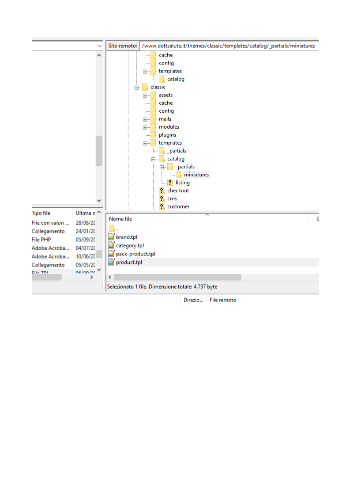Screen dimensions: 350x496
Task: Sort local files by Tipo file column
Action: (53, 213)
